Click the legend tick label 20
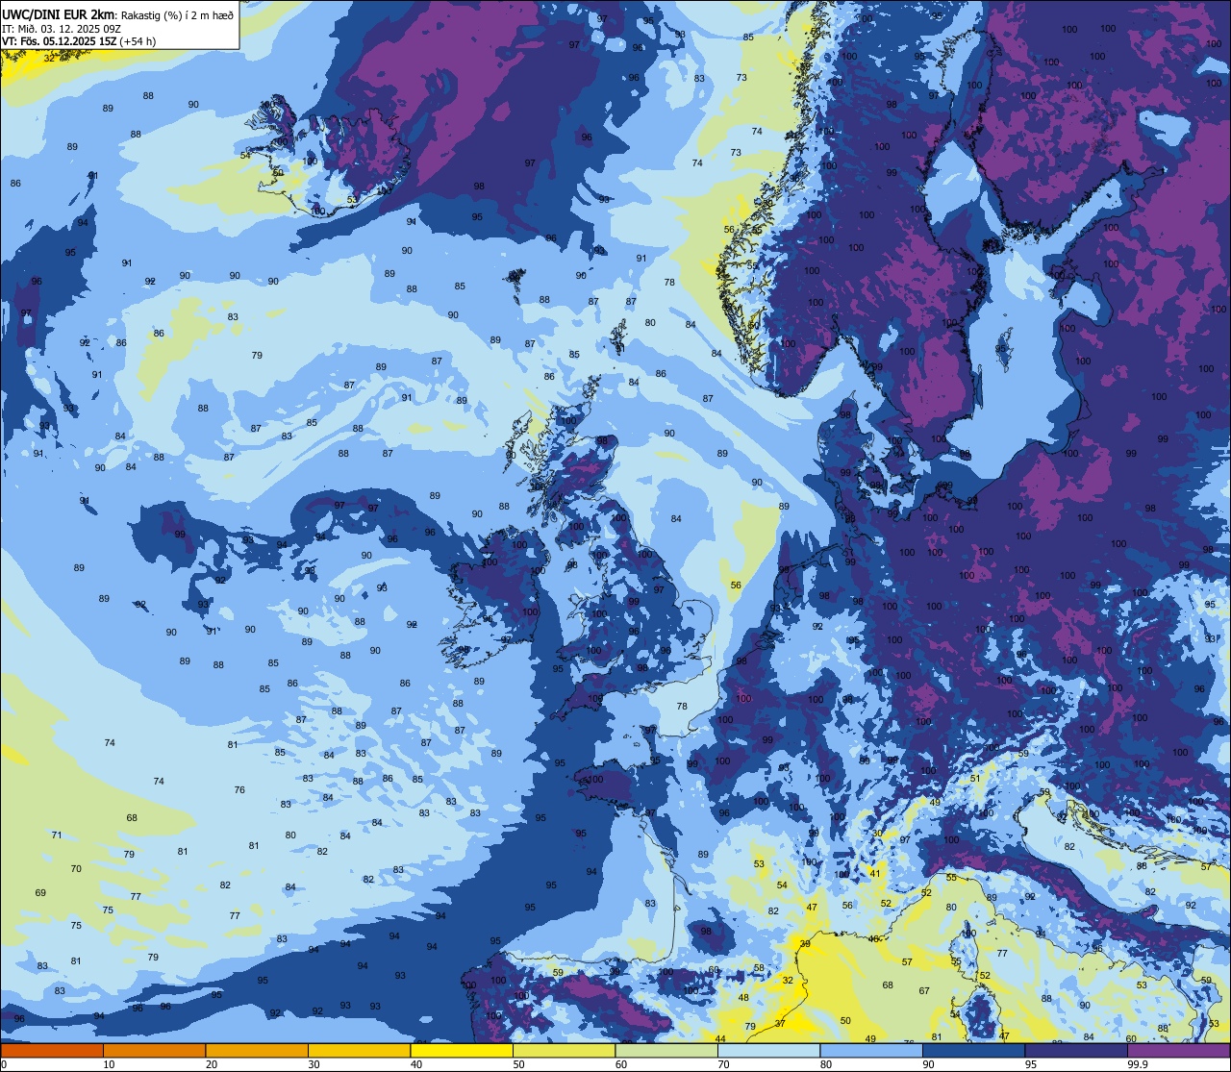 (212, 1064)
